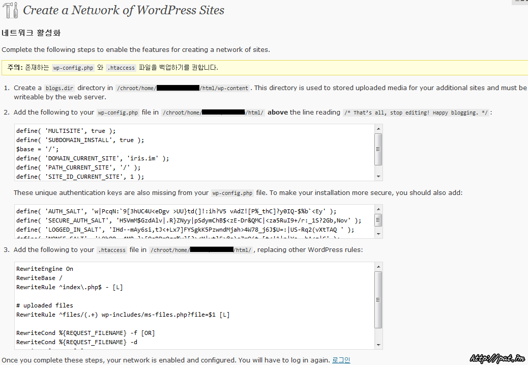Click .htaccess code label in yellow notice
This screenshot has width=528, height=365.
tap(121, 68)
